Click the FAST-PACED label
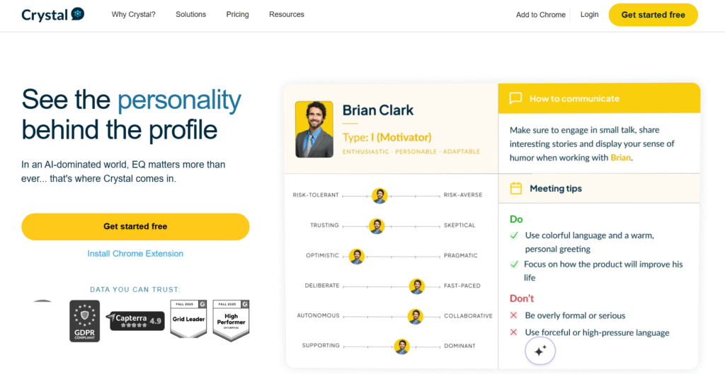The height and width of the screenshot is (374, 725). 462,286
